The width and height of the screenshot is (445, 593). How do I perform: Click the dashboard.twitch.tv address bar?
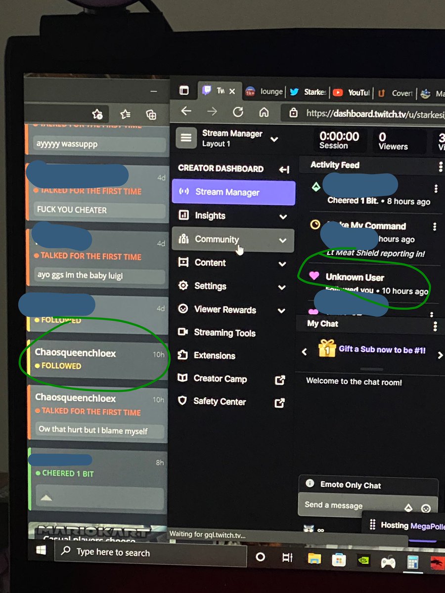(364, 113)
